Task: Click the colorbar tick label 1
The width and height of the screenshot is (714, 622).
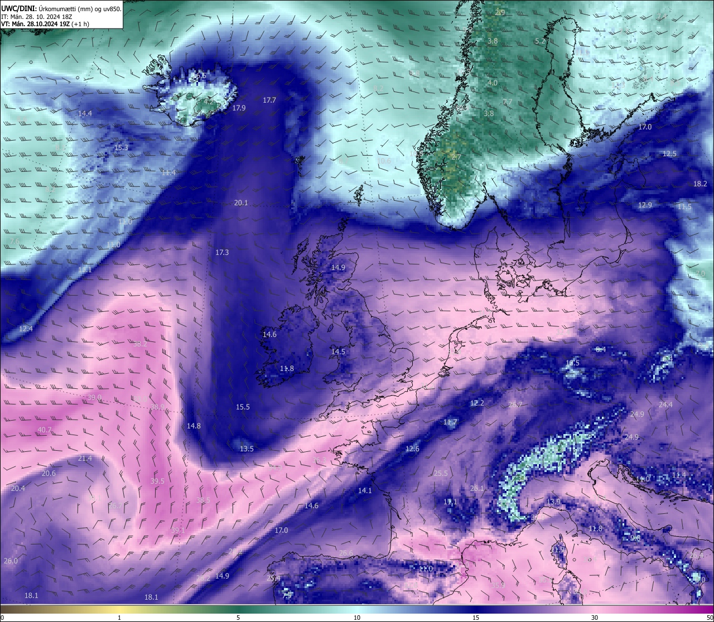Action: pyautogui.click(x=119, y=618)
